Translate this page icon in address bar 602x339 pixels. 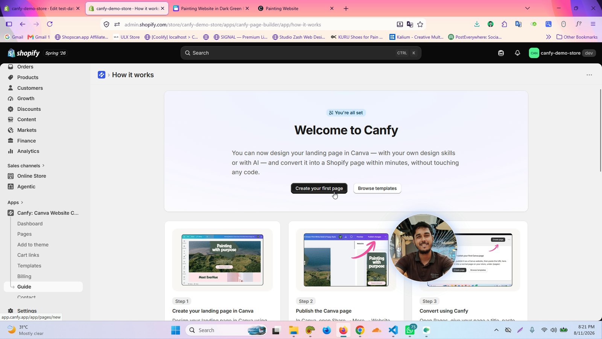pos(410,24)
